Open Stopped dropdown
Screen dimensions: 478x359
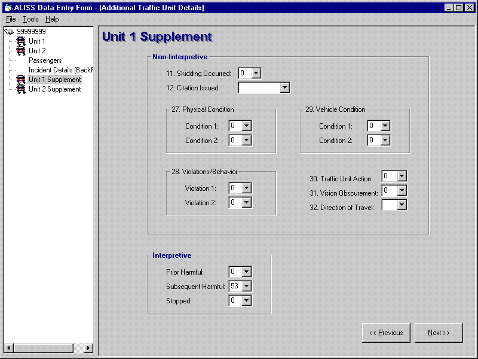(247, 300)
